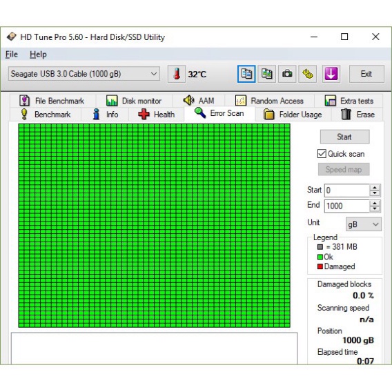The image size is (392, 392).
Task: Decrease the End value with down arrow
Action: click(375, 208)
